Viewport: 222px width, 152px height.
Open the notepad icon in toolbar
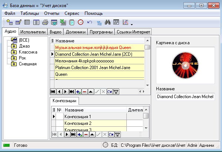72,22
